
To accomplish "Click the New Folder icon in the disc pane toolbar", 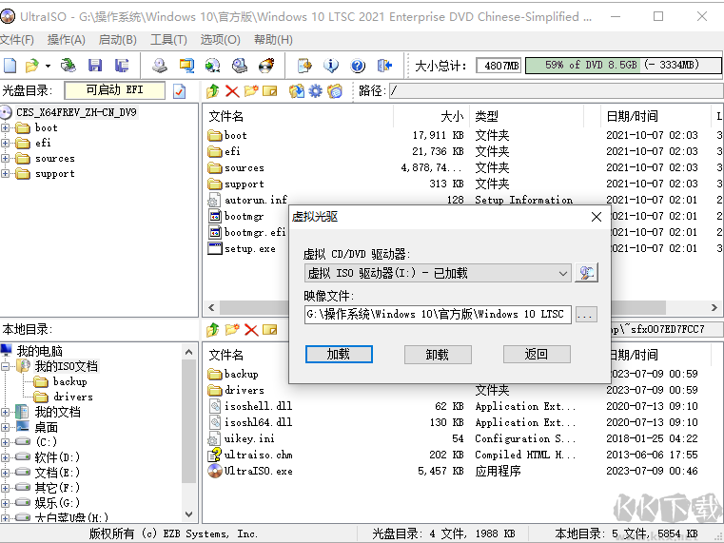I will [251, 91].
